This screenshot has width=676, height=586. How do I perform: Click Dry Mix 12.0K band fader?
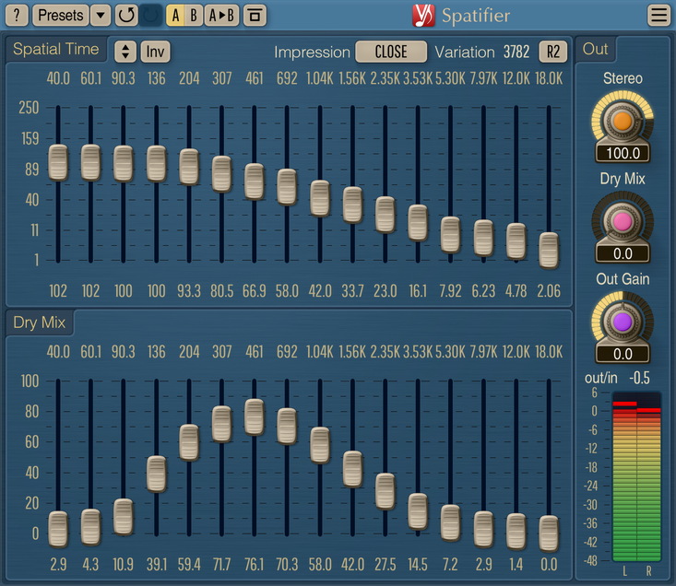coord(516,532)
